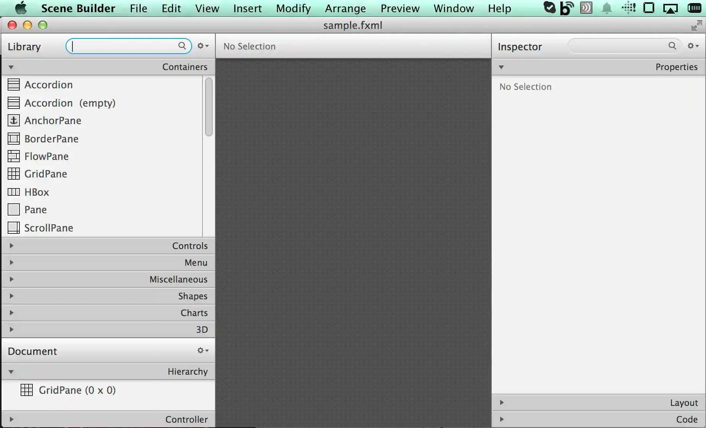Click the Library list scrollbar

[x=209, y=107]
